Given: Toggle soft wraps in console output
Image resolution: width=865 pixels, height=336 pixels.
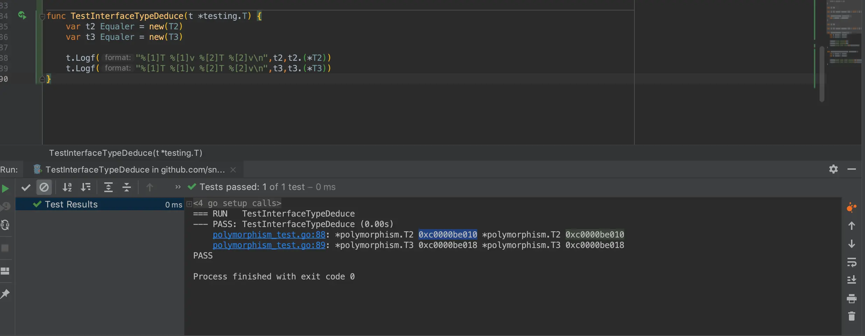Looking at the screenshot, I should [x=851, y=262].
